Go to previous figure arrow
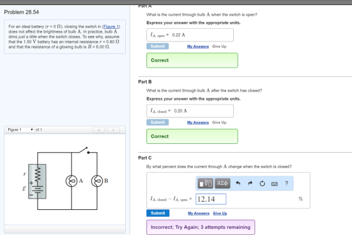Image resolution: width=352 pixels, height=235 pixels. tap(99, 129)
